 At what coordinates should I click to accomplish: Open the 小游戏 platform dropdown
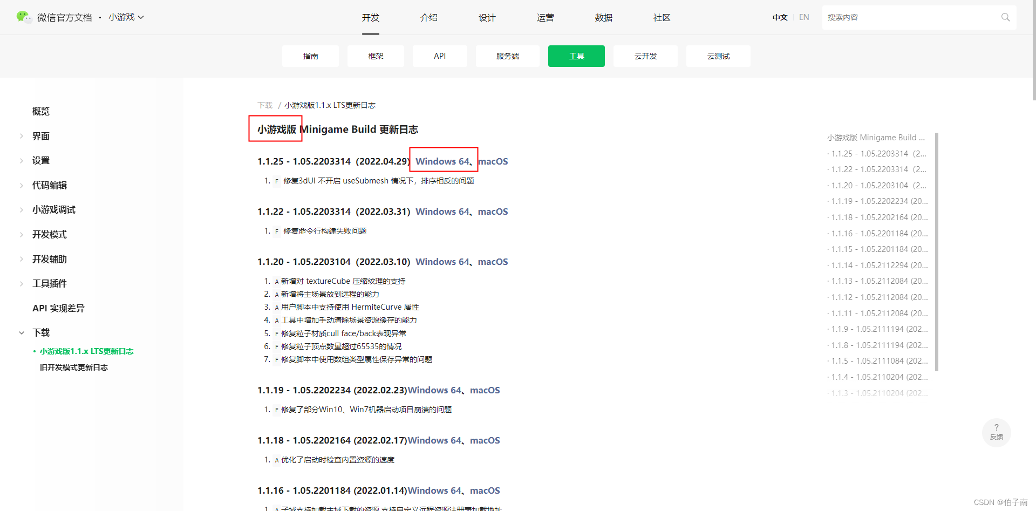[126, 17]
